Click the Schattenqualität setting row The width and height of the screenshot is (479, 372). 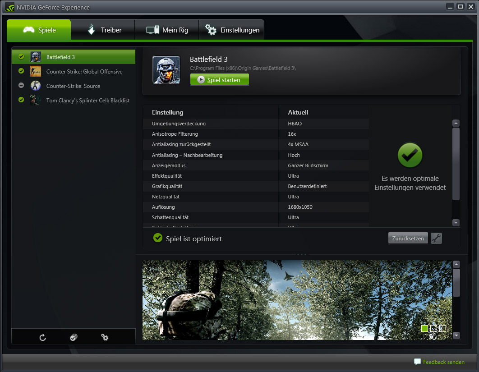pyautogui.click(x=256, y=217)
